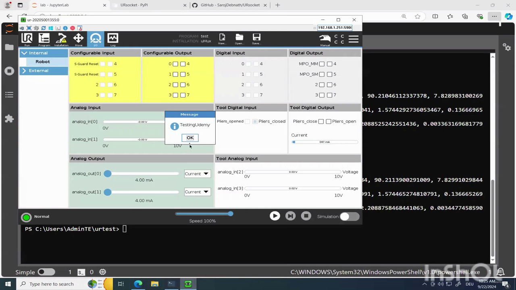This screenshot has width=516, height=290.
Task: Click the VNC fullscreen toolbar icon
Action: coord(29,28)
